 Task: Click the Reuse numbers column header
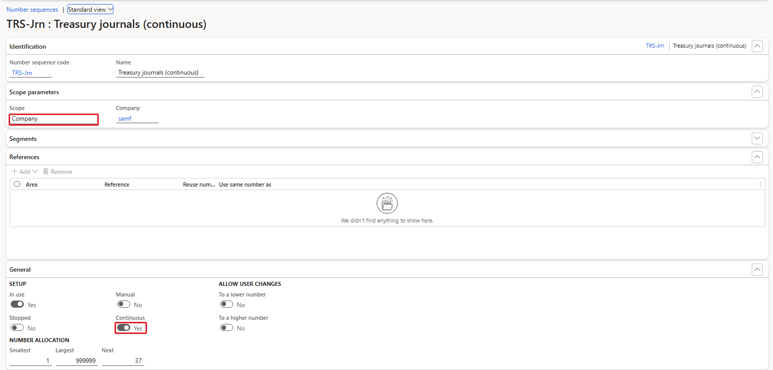tap(199, 184)
